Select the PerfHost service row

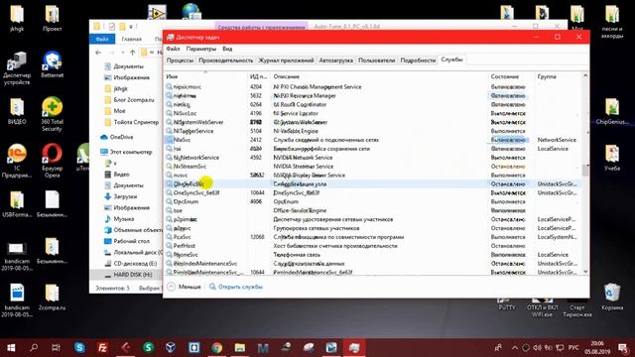(x=373, y=246)
